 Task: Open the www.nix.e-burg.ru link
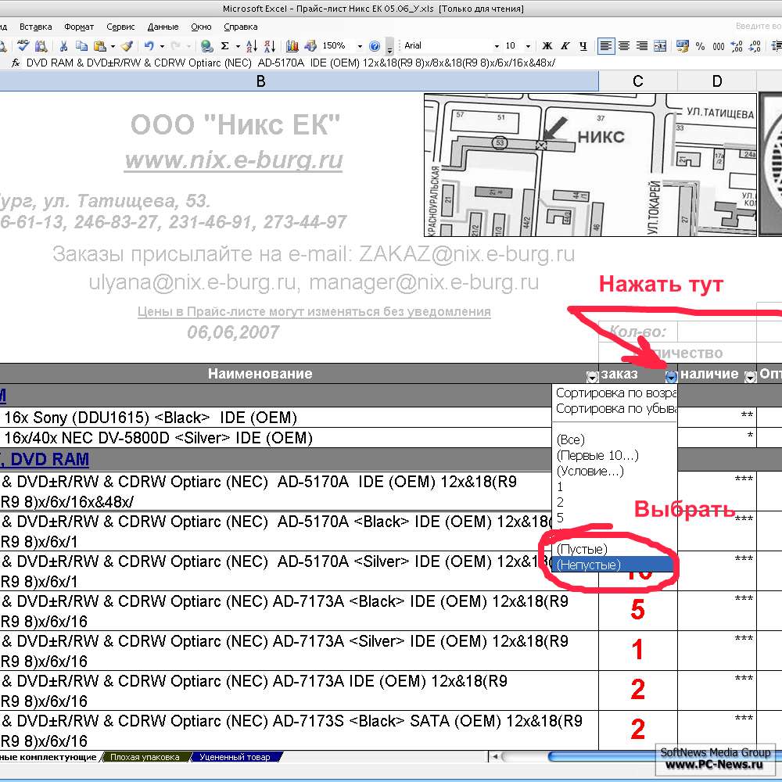pos(233,160)
